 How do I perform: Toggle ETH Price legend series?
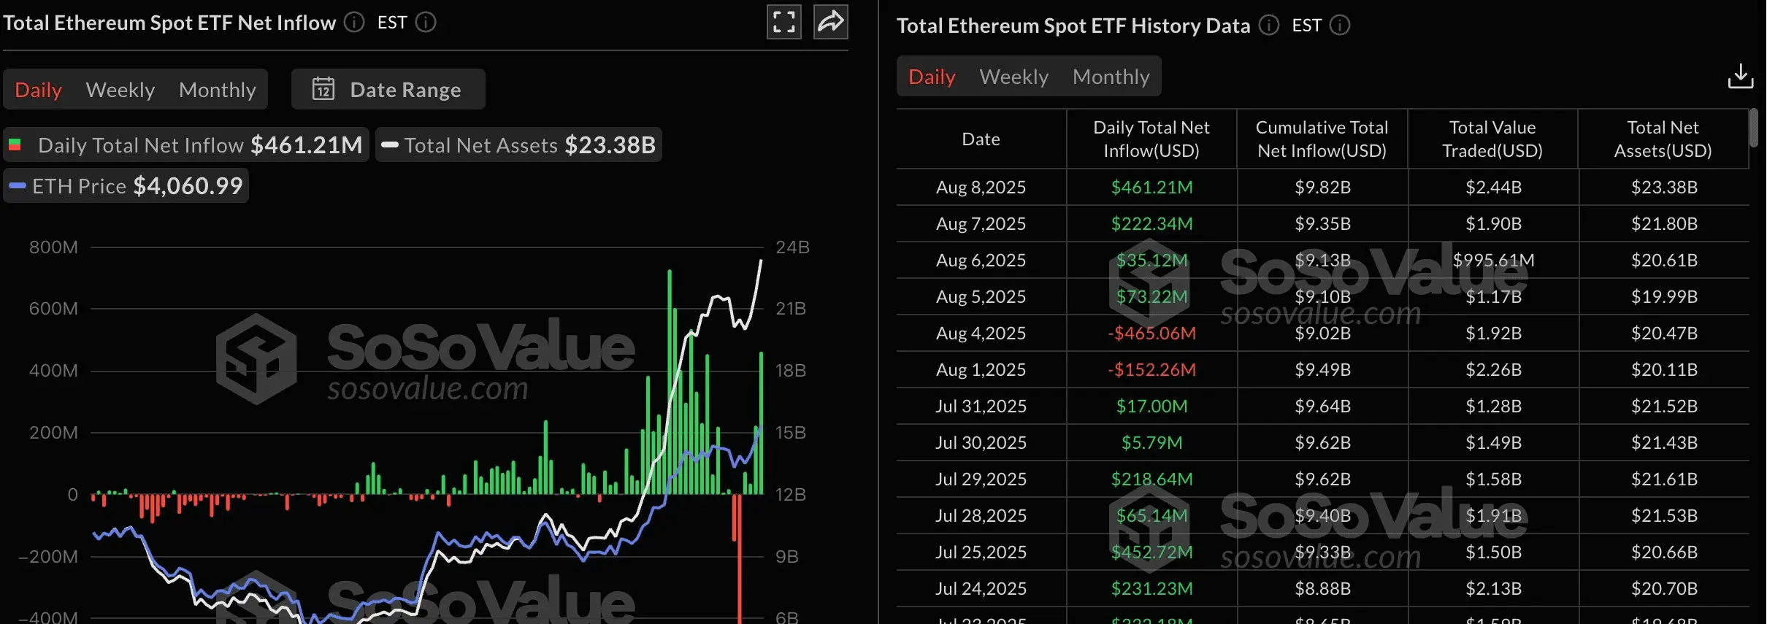point(126,185)
